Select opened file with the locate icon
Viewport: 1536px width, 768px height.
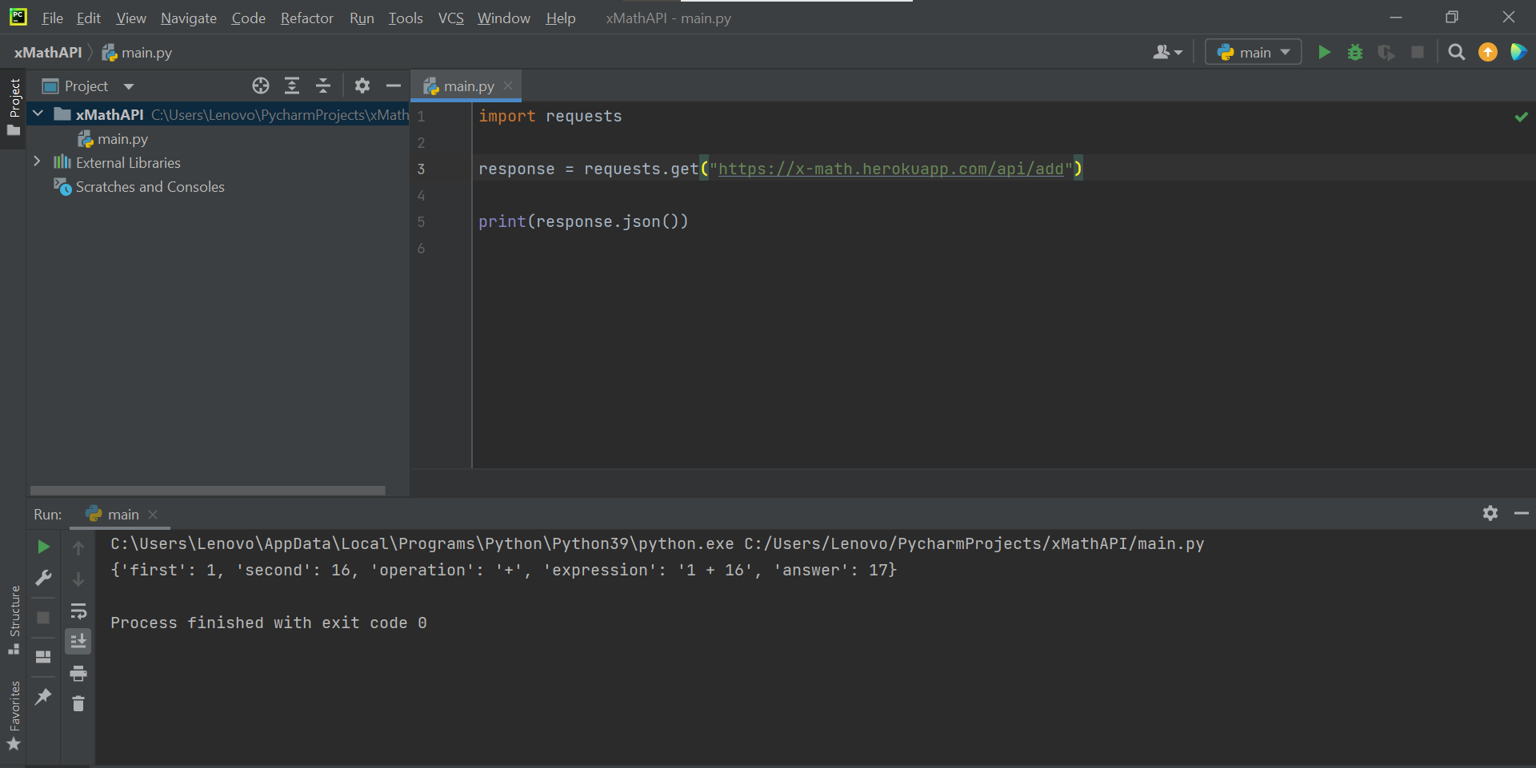(x=260, y=86)
